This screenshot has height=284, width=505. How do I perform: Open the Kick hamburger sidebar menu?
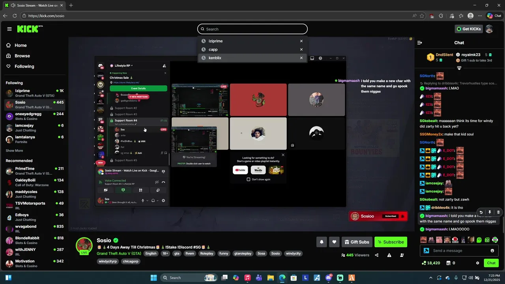(x=9, y=29)
